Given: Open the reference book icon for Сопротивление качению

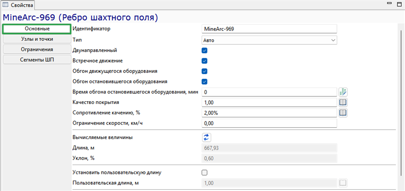Looking at the screenshot, I should (x=343, y=113).
